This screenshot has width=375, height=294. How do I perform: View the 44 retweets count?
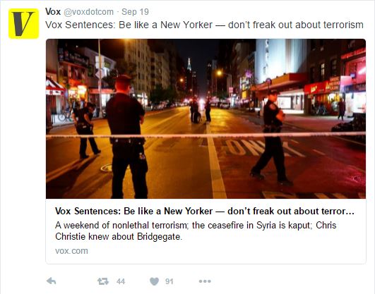coord(121,281)
